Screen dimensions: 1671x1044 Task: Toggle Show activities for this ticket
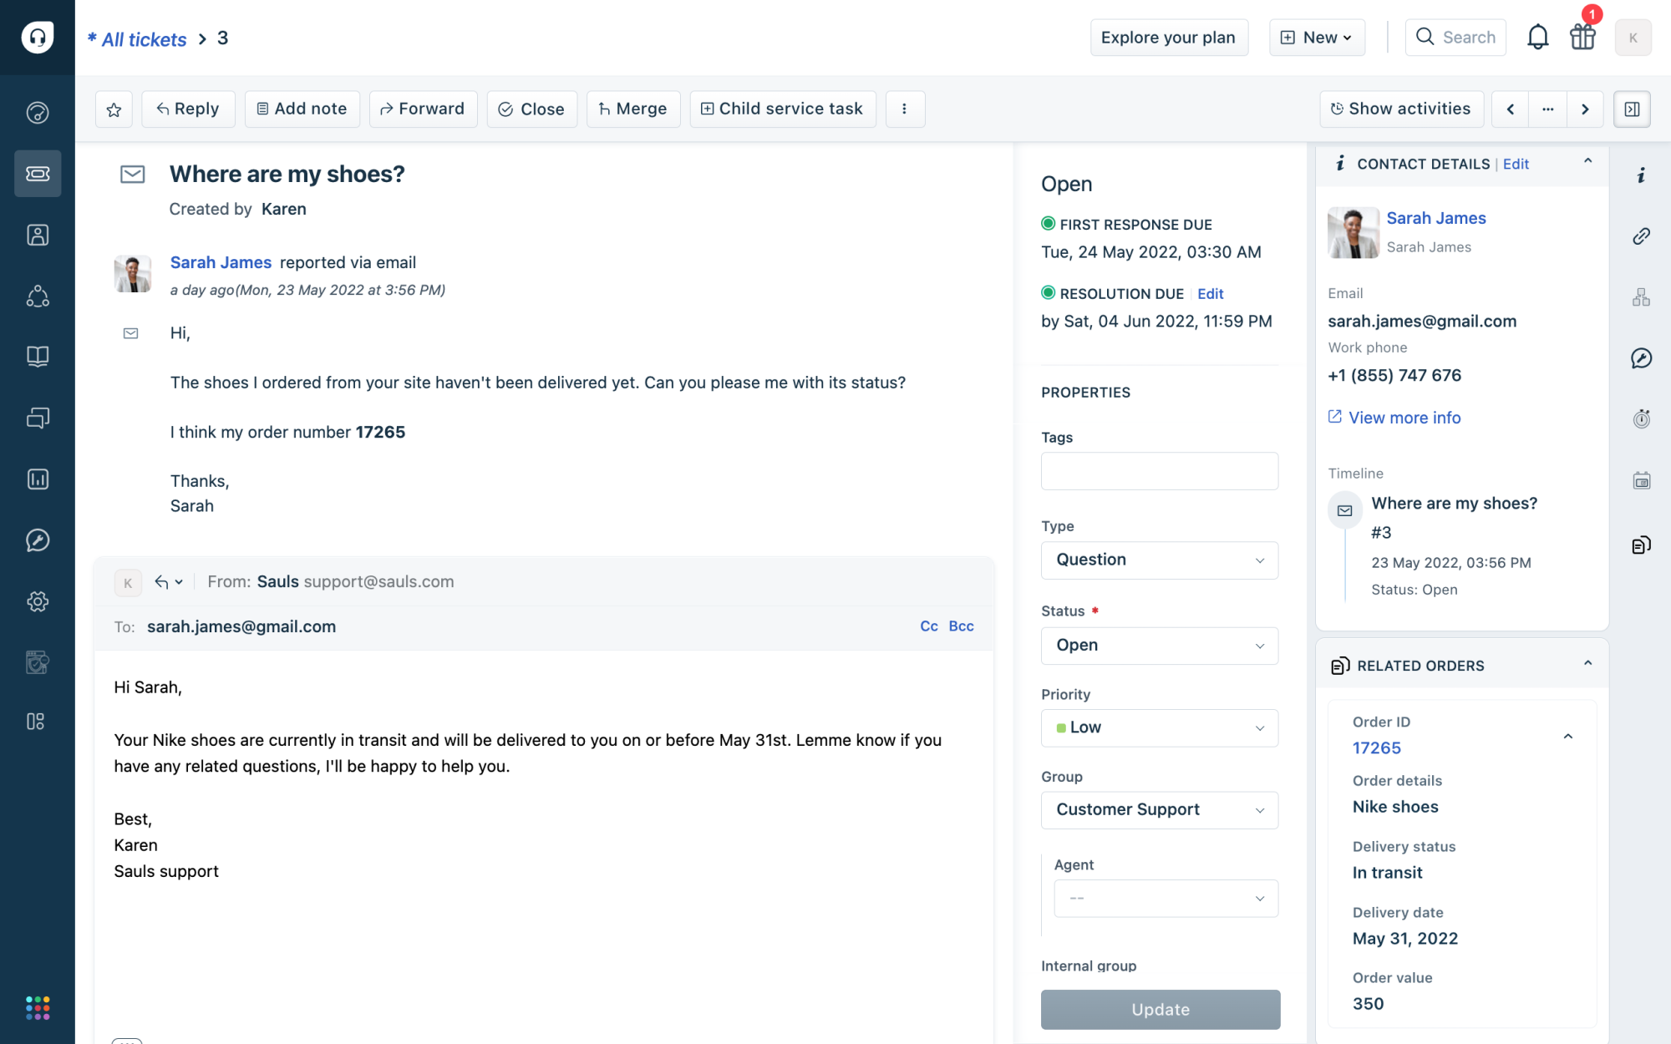1401,109
